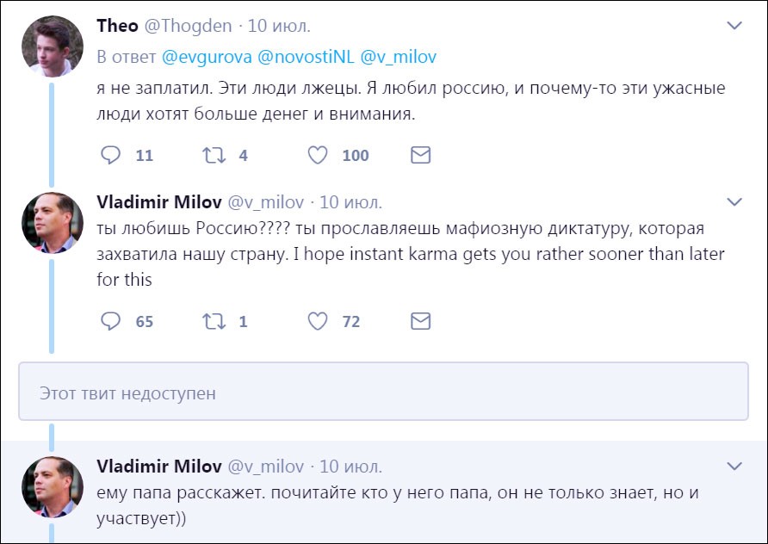Image resolution: width=768 pixels, height=544 pixels.
Task: Click Theo's profile avatar
Action: pyautogui.click(x=52, y=46)
